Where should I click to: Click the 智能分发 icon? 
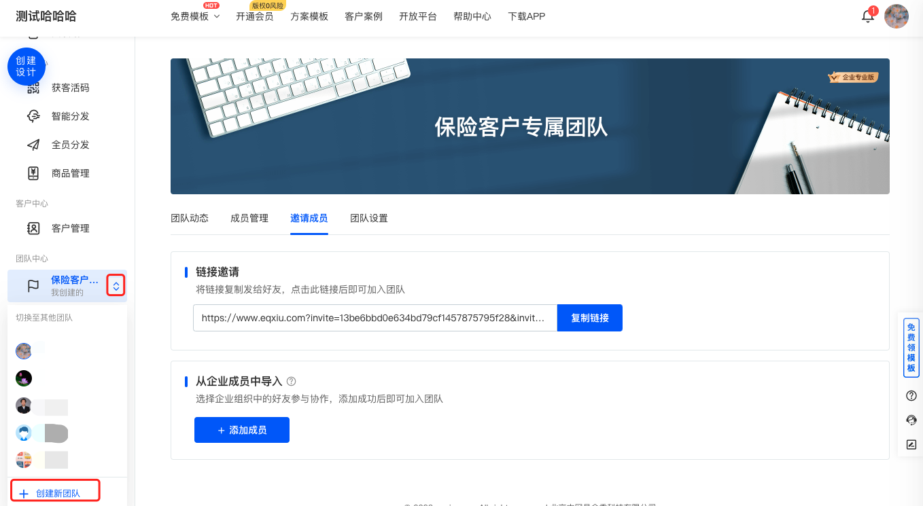point(33,116)
